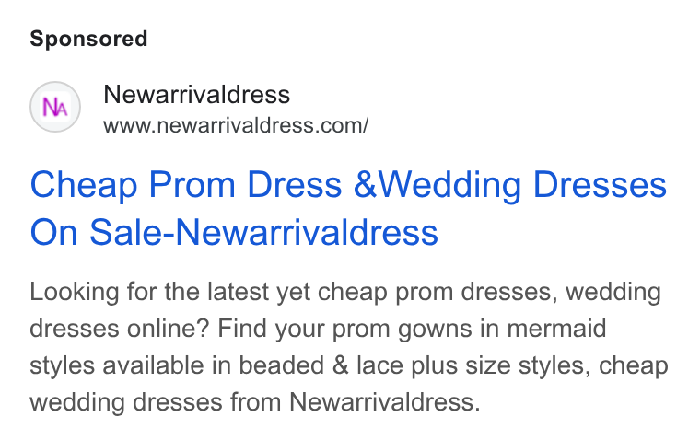Click the www.newarrivaldress.com/ URL text
The image size is (700, 440).
coord(236,125)
